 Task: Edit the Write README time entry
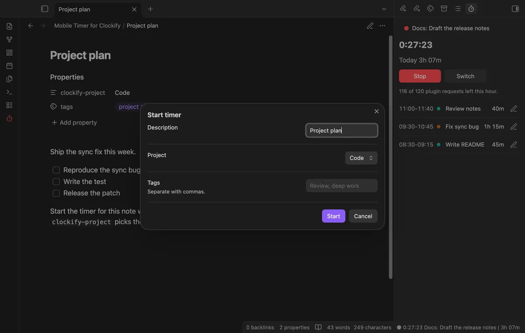(x=514, y=145)
